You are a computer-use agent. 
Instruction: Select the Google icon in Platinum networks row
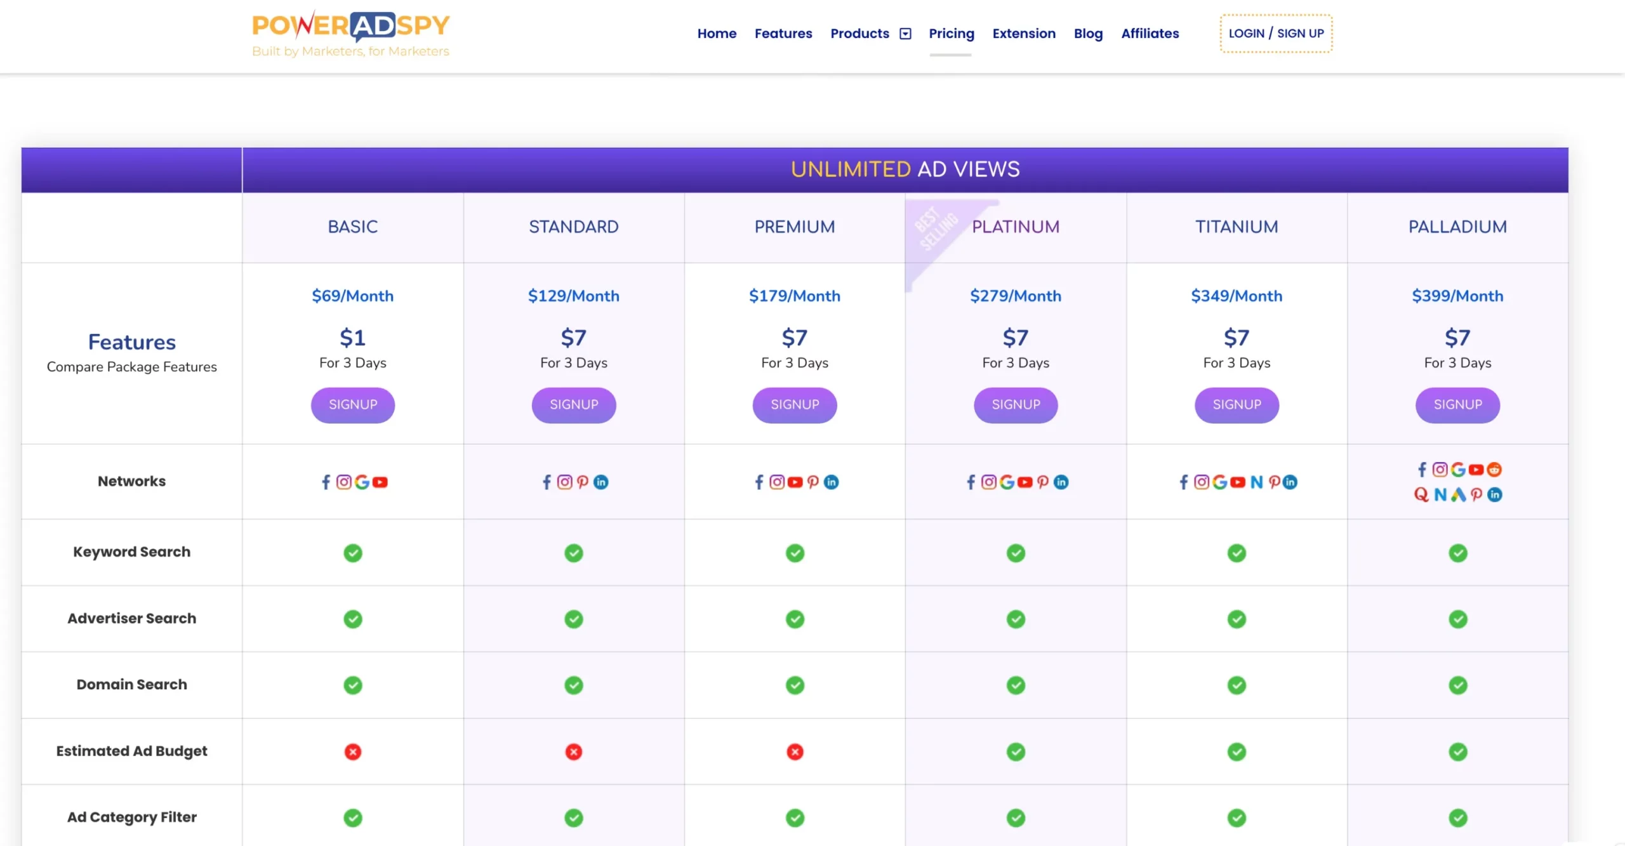(1006, 482)
